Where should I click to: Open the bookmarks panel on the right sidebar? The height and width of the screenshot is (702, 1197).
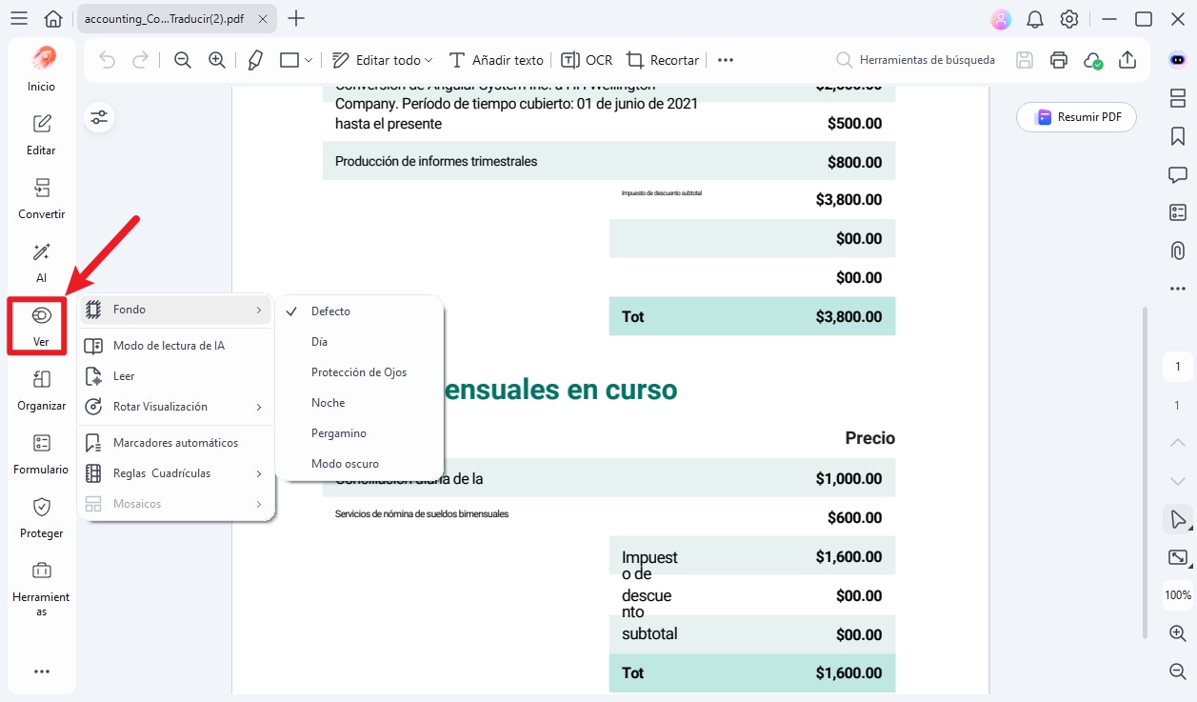[x=1178, y=136]
